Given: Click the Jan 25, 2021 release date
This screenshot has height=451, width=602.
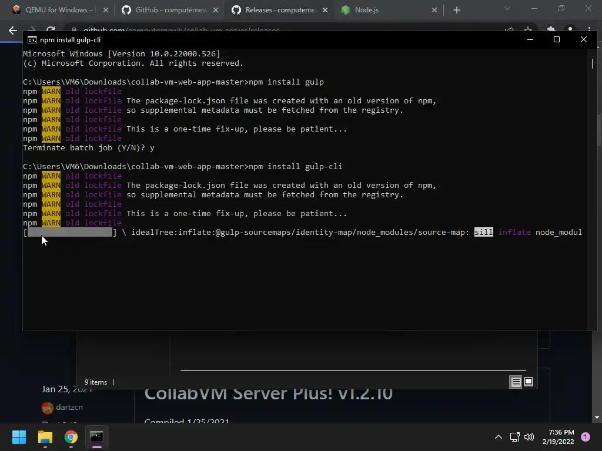Looking at the screenshot, I should [x=67, y=390].
